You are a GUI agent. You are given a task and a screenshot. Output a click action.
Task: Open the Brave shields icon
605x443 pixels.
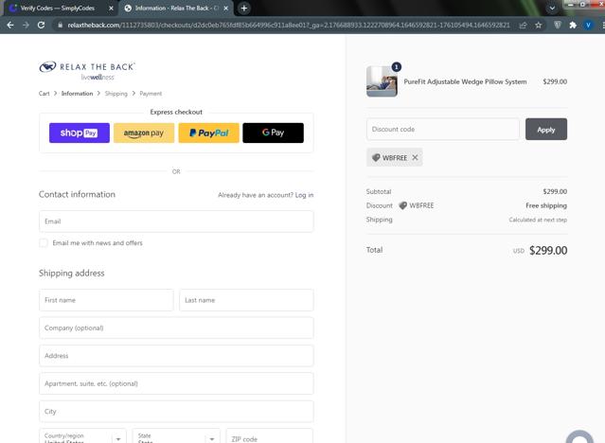click(x=558, y=25)
